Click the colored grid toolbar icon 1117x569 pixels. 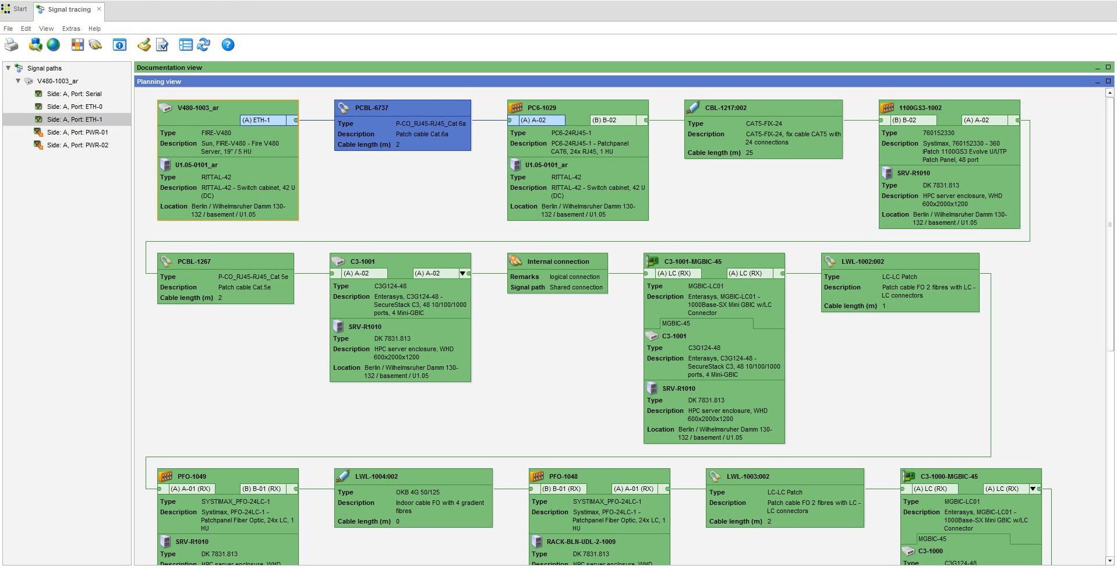tap(77, 45)
